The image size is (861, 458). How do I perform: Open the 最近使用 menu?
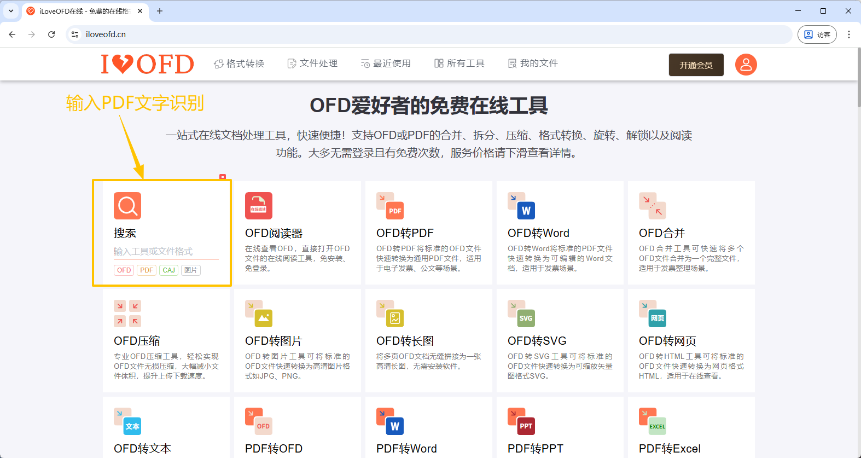click(386, 63)
